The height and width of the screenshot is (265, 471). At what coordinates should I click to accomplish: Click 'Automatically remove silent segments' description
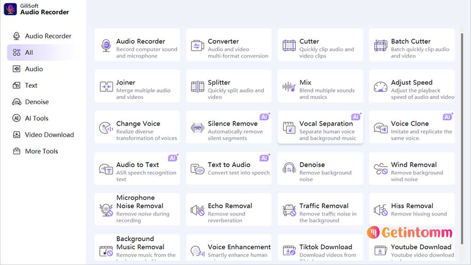(x=235, y=135)
